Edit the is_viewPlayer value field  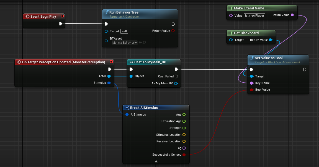pyautogui.click(x=254, y=15)
